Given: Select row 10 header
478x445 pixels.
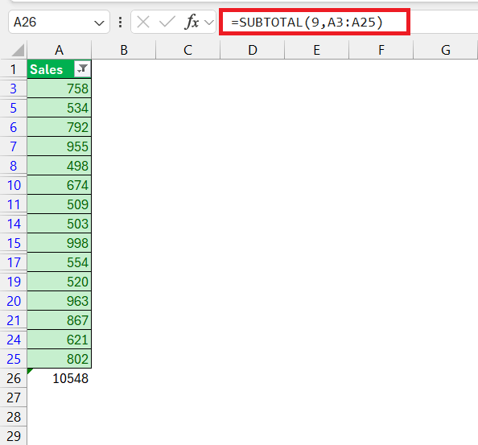Looking at the screenshot, I should 14,185.
